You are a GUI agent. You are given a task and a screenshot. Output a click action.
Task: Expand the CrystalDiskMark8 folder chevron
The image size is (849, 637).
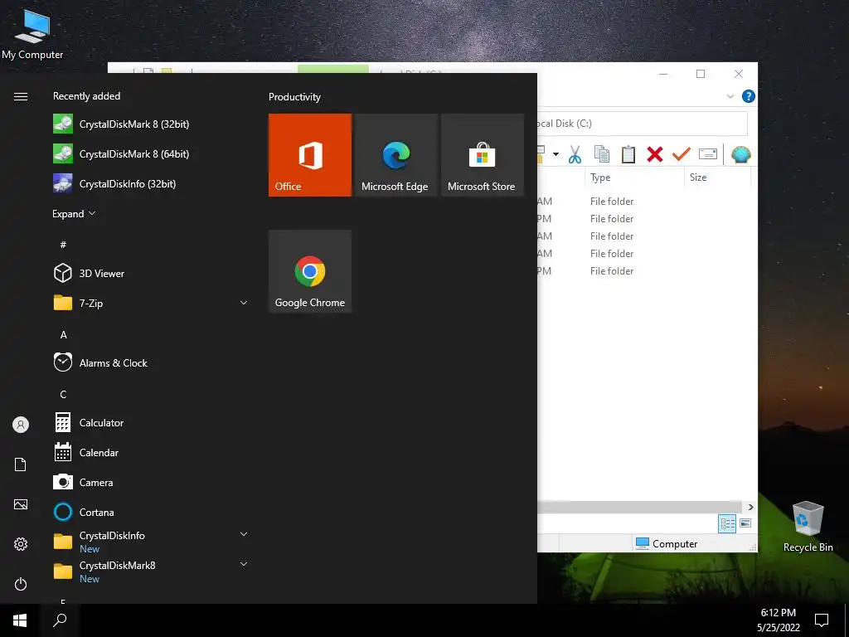244,564
